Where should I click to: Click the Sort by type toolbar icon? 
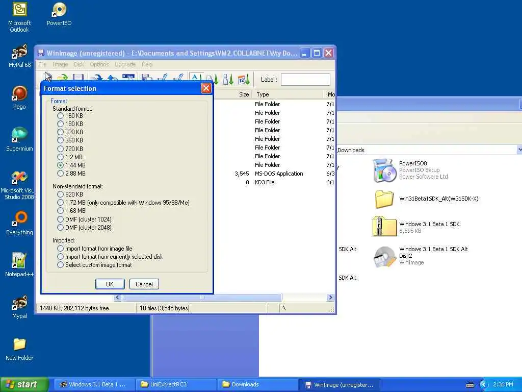212,79
